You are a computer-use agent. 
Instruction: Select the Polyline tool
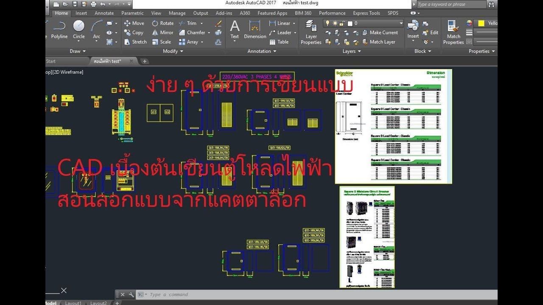(59, 29)
